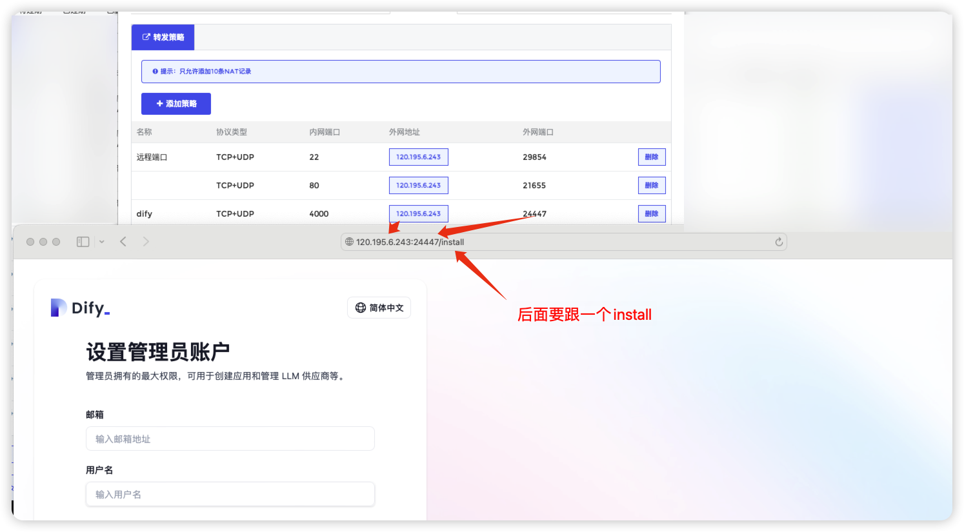The image size is (964, 532).
Task: Click the Dify logo
Action: coord(80,308)
